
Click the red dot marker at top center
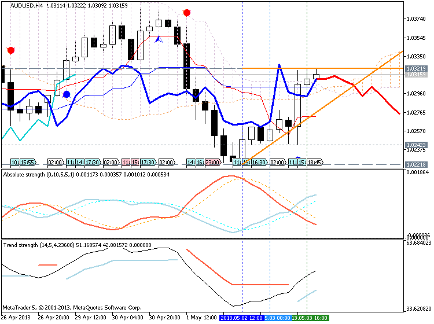point(186,12)
